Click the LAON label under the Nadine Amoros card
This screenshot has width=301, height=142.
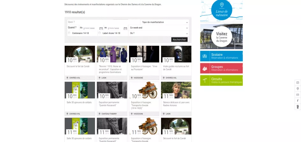(168, 114)
